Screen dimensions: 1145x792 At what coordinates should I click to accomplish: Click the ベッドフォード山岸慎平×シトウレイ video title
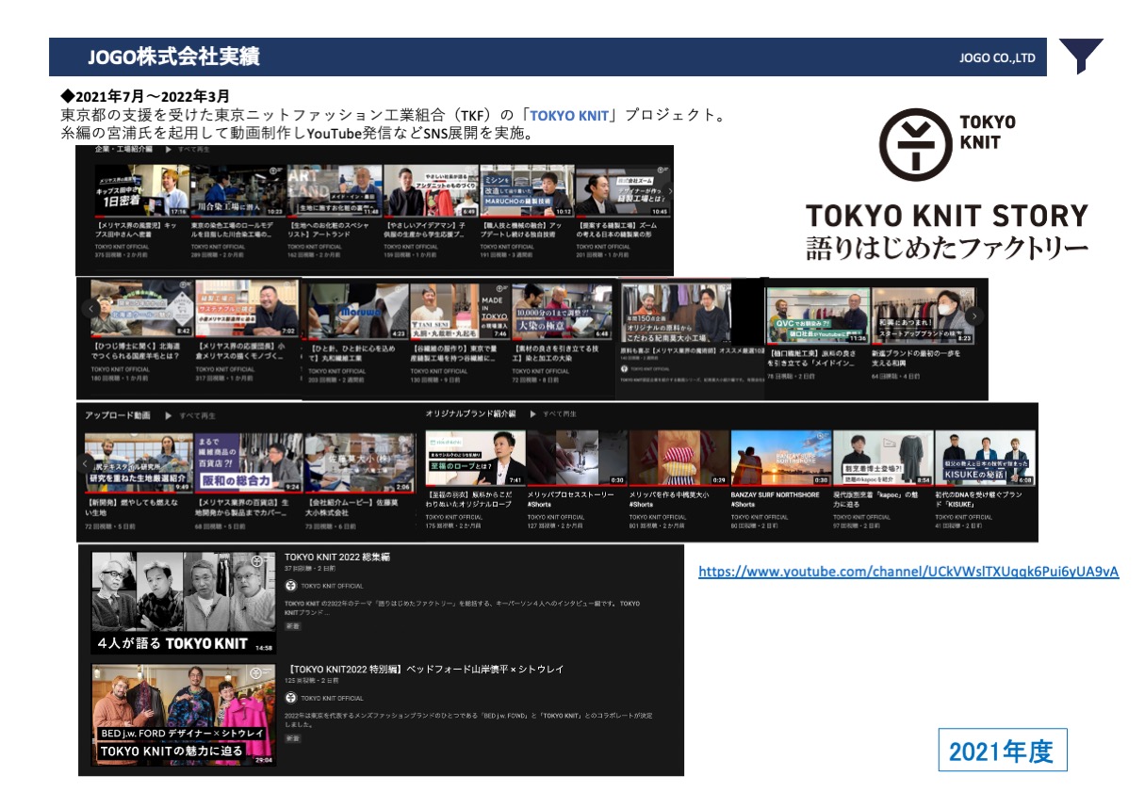423,670
